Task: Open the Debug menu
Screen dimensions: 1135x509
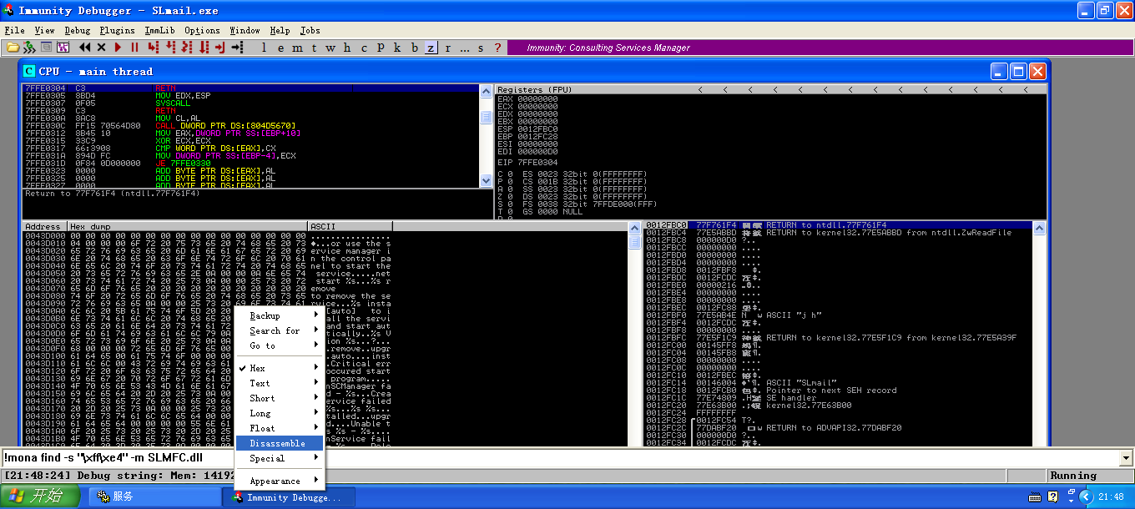Action: point(77,30)
